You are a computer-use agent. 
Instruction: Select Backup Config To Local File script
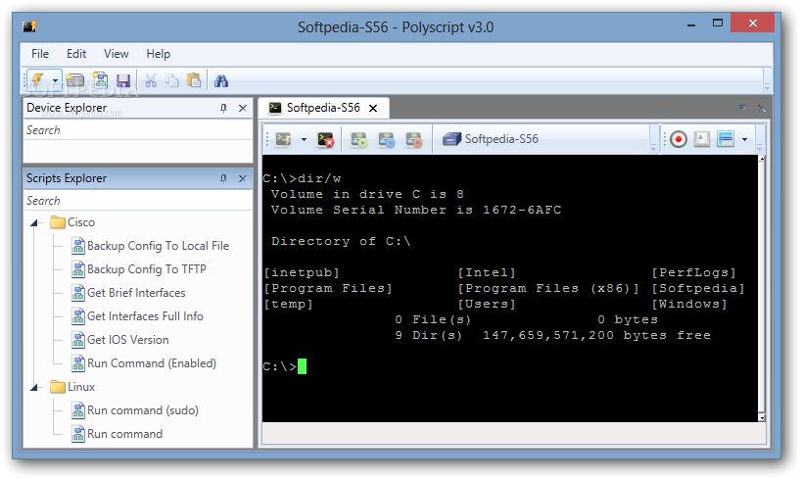(x=150, y=246)
